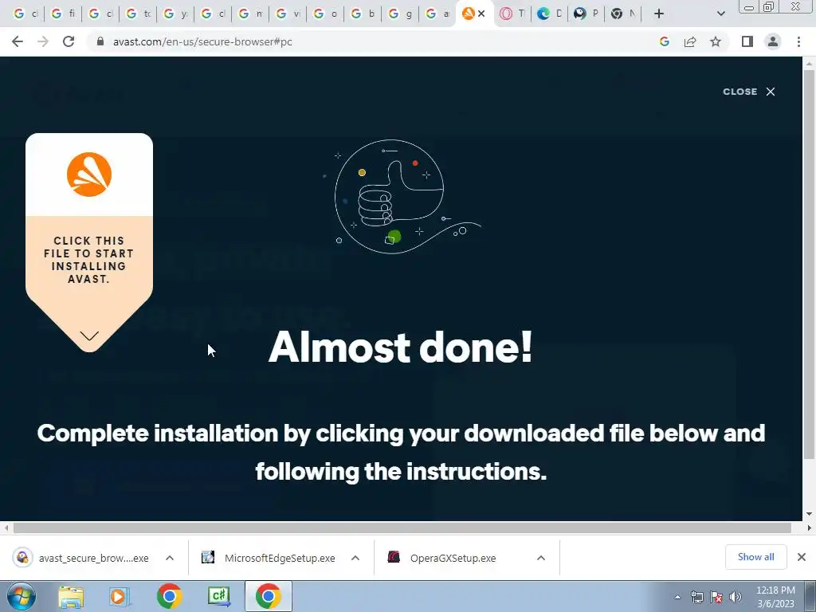816x612 pixels.
Task: Switch to the Google tab labeled 'vi'
Action: point(288,14)
